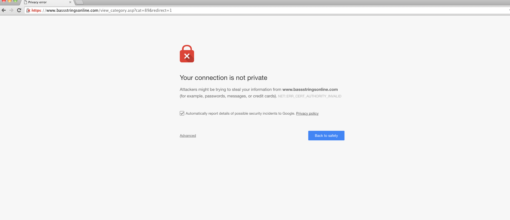This screenshot has height=220, width=510.
Task: Maximize the window with the green button
Action: pos(15,1)
